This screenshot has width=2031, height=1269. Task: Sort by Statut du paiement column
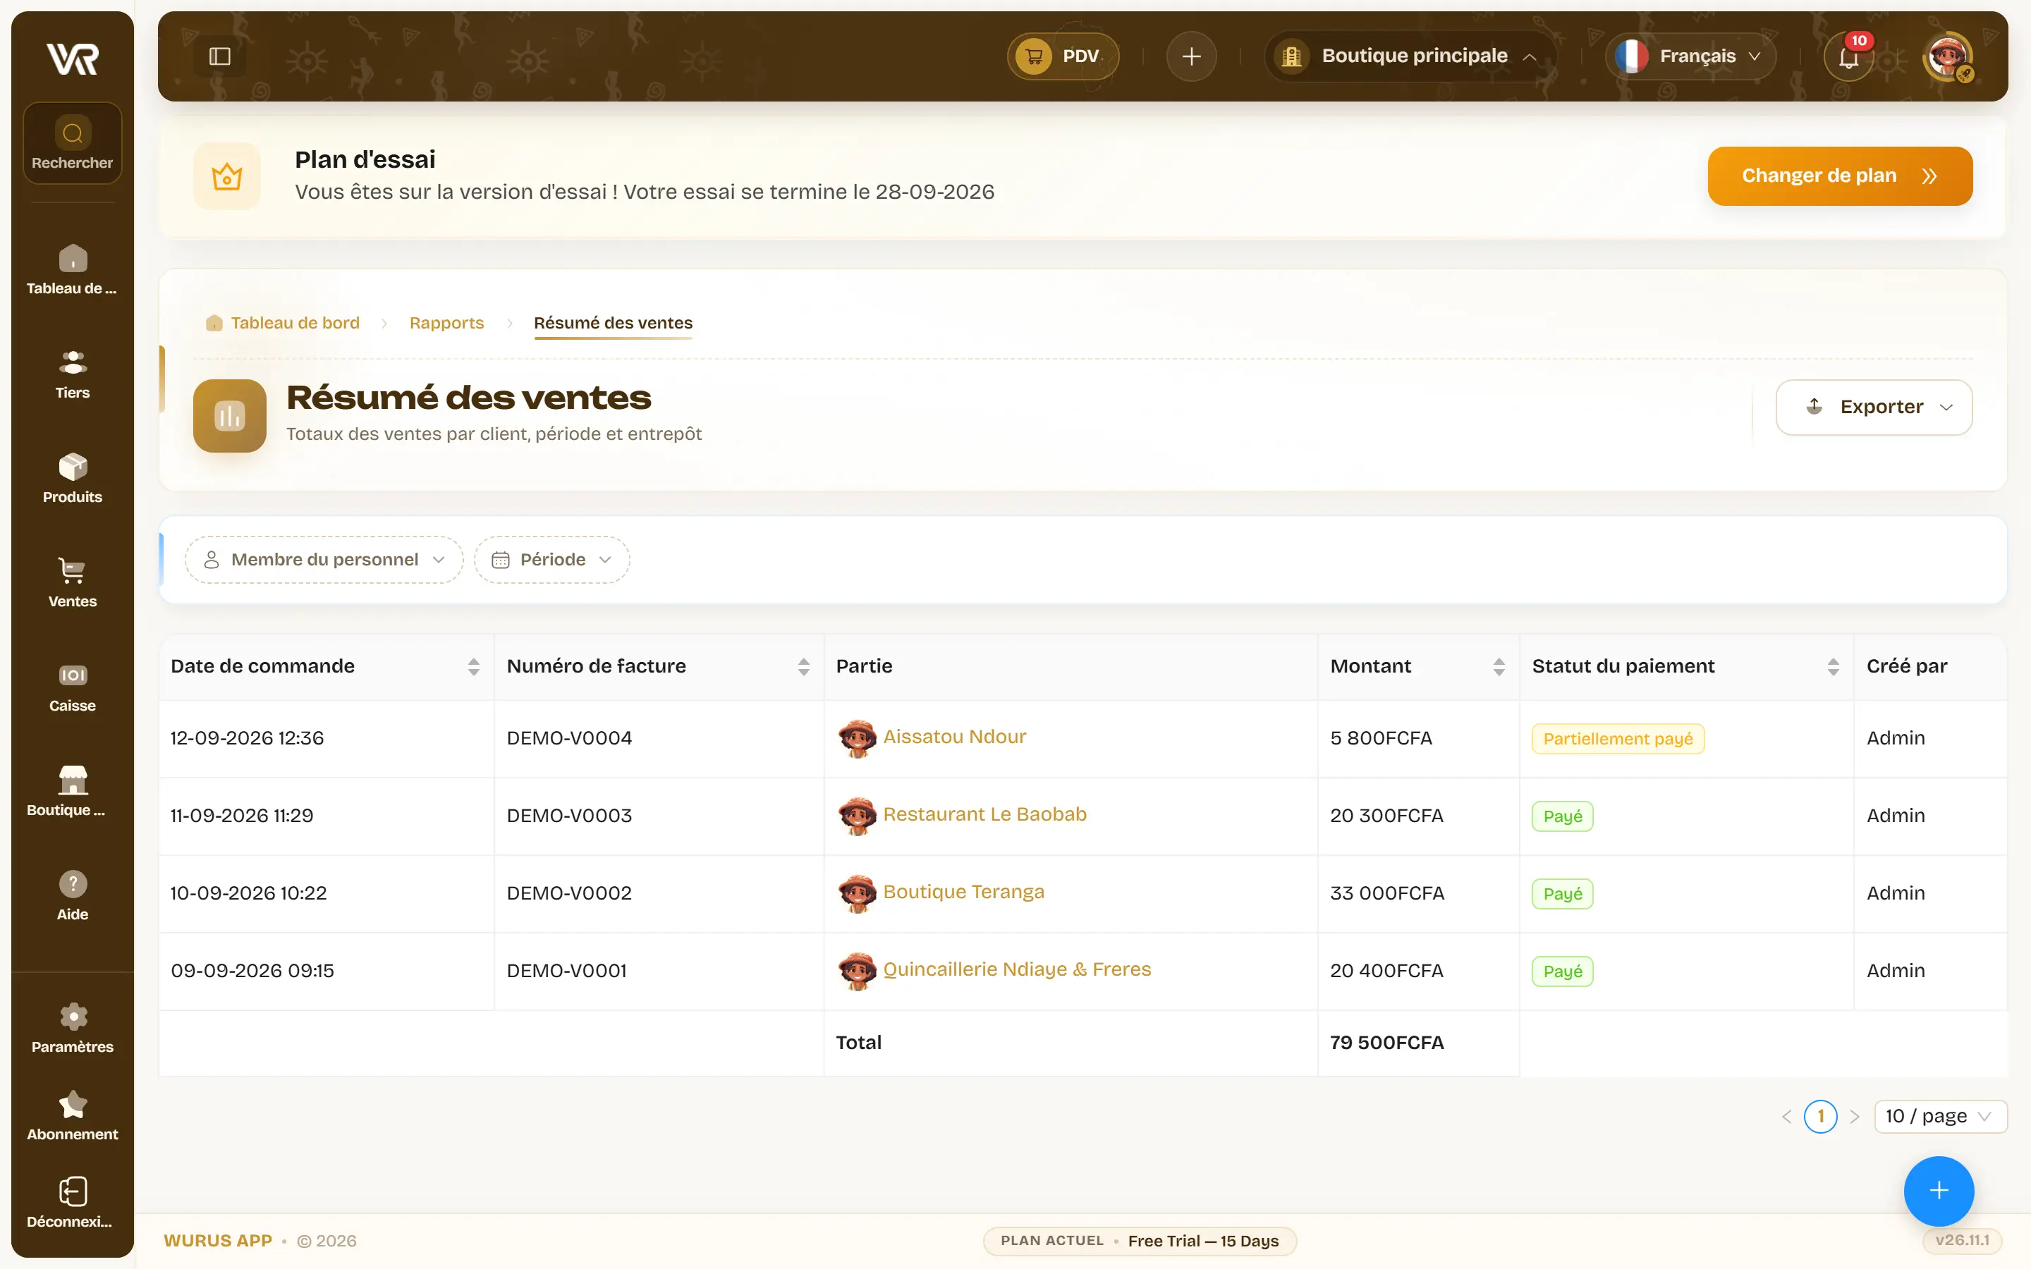[x=1833, y=666]
